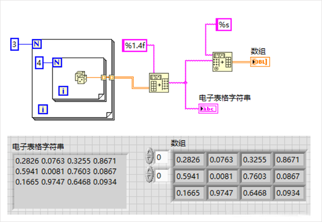This screenshot has height=222, width=322.
Task: Select array cell 0.9747
Action: [x=221, y=193]
